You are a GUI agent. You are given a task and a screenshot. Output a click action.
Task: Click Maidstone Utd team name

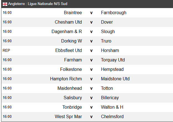pyautogui.click(x=115, y=79)
